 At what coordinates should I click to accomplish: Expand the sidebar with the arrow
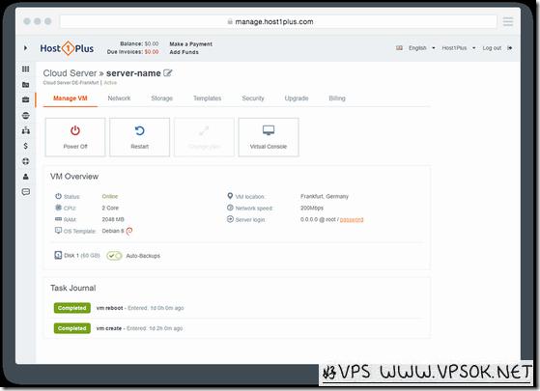(25, 48)
